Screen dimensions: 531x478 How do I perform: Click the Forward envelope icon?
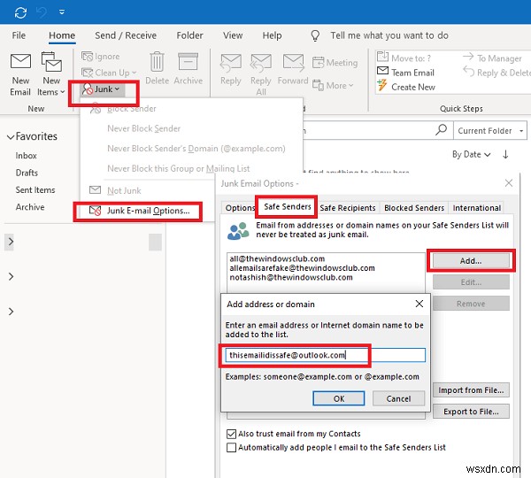pos(293,62)
